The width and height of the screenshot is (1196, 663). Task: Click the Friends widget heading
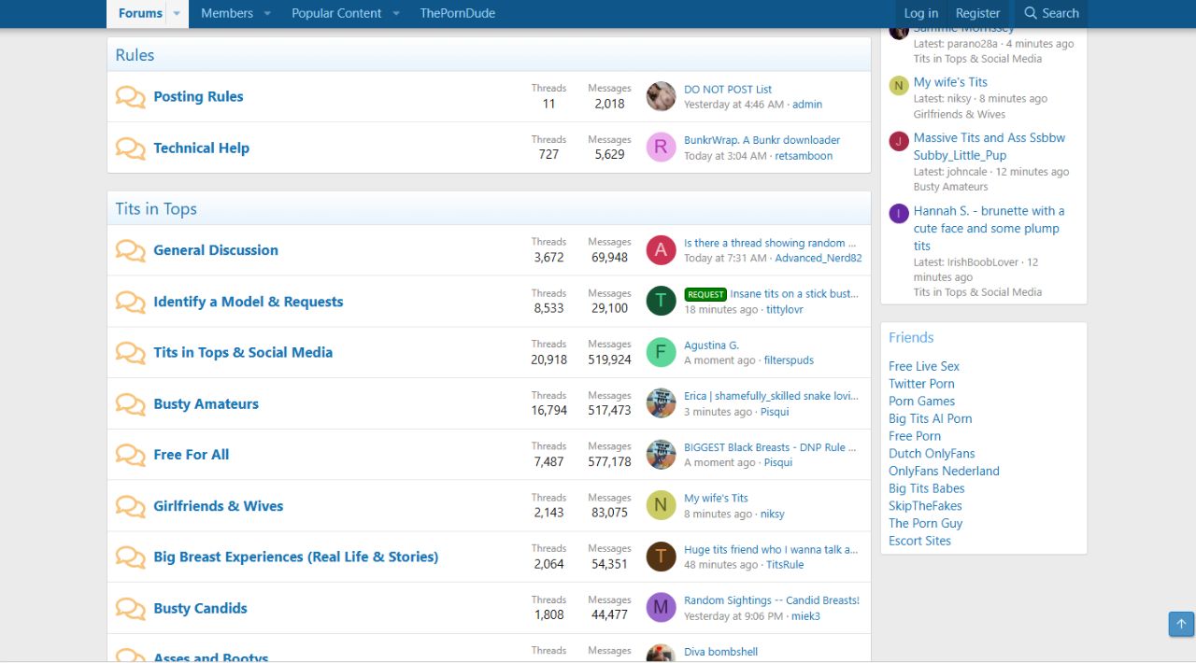pyautogui.click(x=911, y=337)
